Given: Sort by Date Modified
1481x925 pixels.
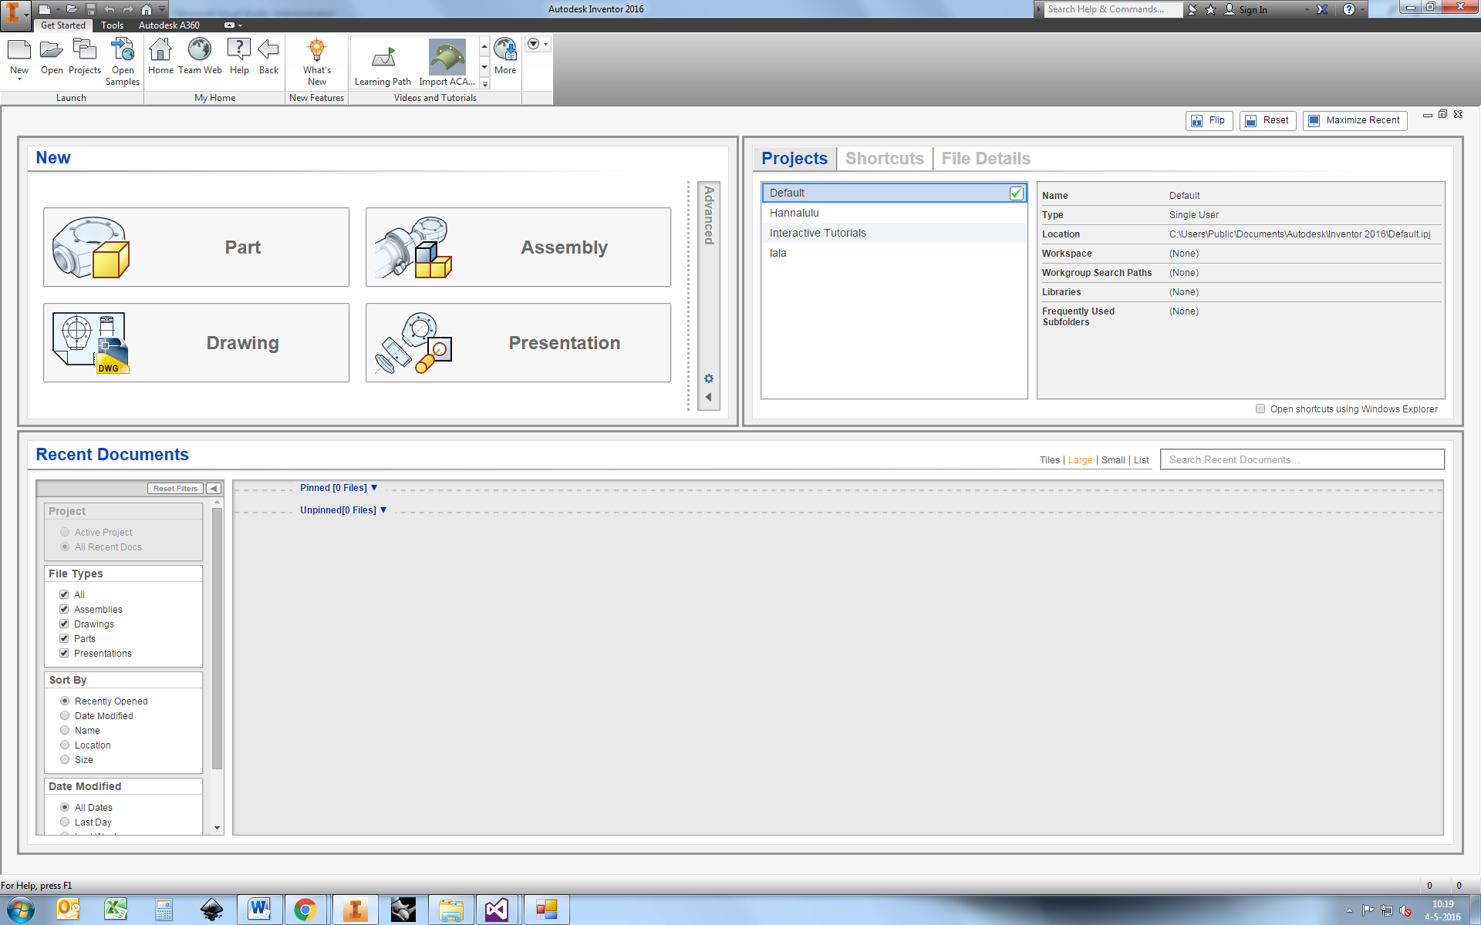Looking at the screenshot, I should pos(65,716).
